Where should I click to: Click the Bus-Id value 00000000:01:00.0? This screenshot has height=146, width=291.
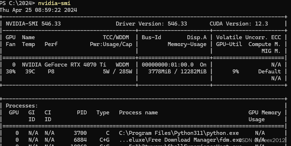click(x=168, y=65)
